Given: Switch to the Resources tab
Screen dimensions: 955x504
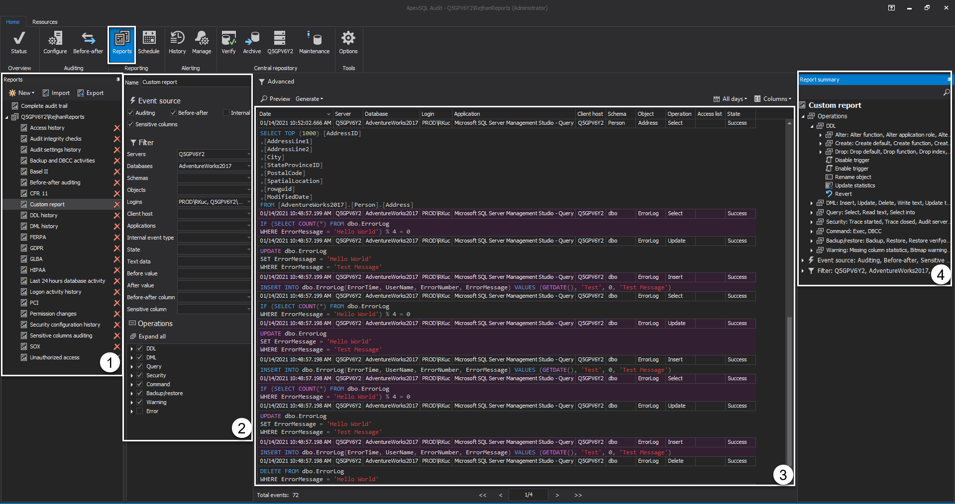Looking at the screenshot, I should (x=45, y=21).
